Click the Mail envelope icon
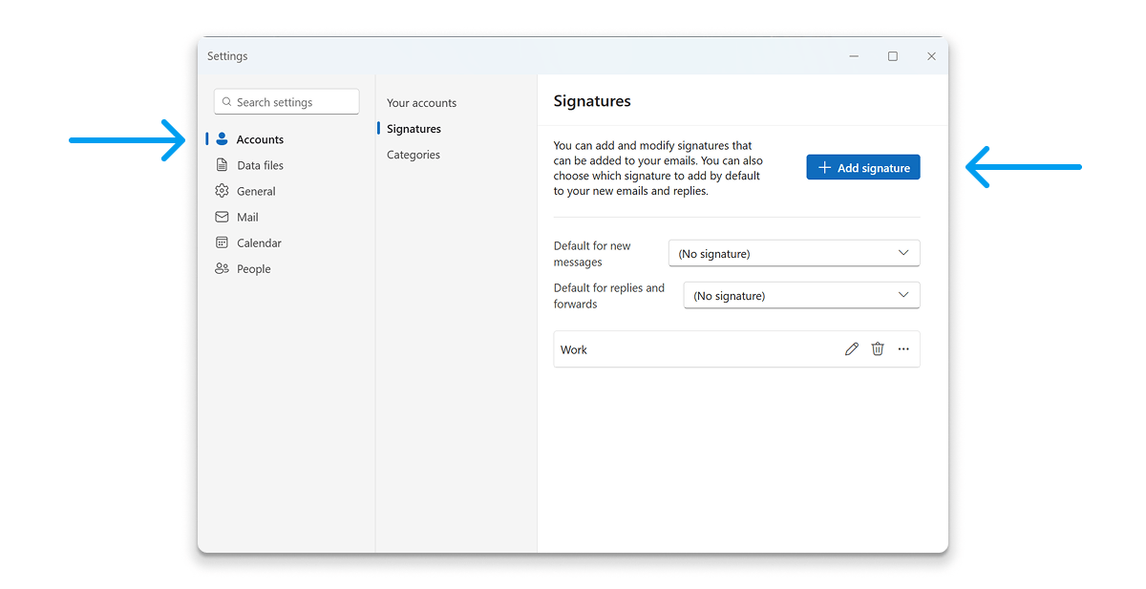 222,217
